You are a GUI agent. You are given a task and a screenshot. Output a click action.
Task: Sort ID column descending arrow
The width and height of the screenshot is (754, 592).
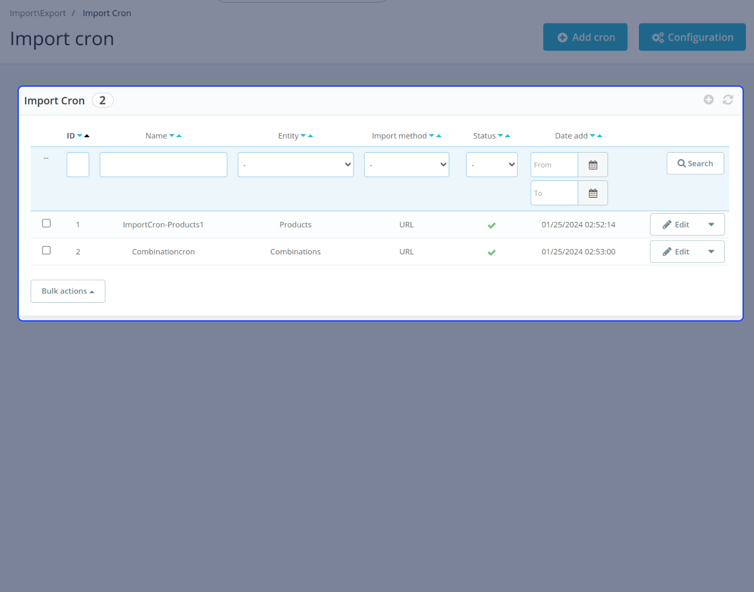(x=80, y=136)
